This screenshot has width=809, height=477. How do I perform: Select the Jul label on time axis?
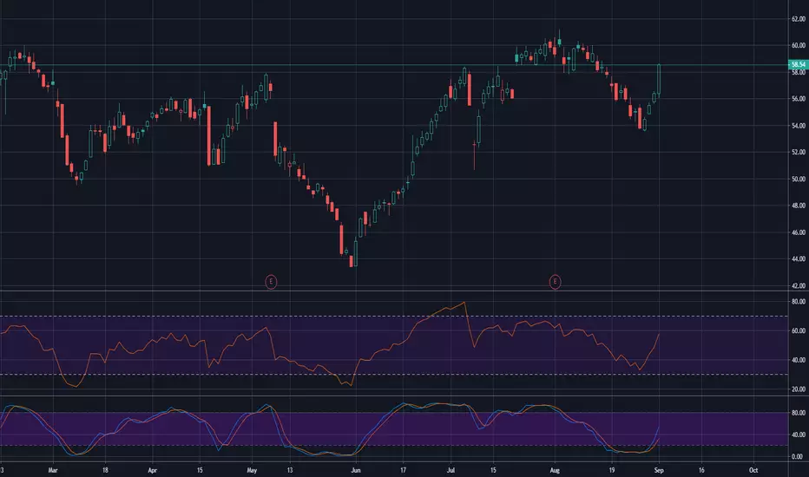click(x=451, y=470)
